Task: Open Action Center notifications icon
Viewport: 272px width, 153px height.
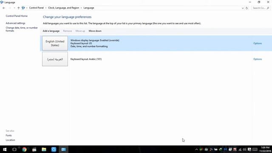Action: 249,149
